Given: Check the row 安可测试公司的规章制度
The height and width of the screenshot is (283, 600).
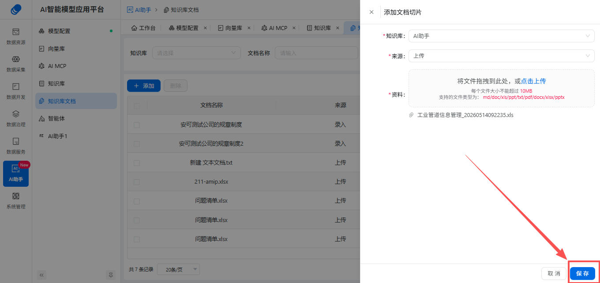Looking at the screenshot, I should [137, 125].
